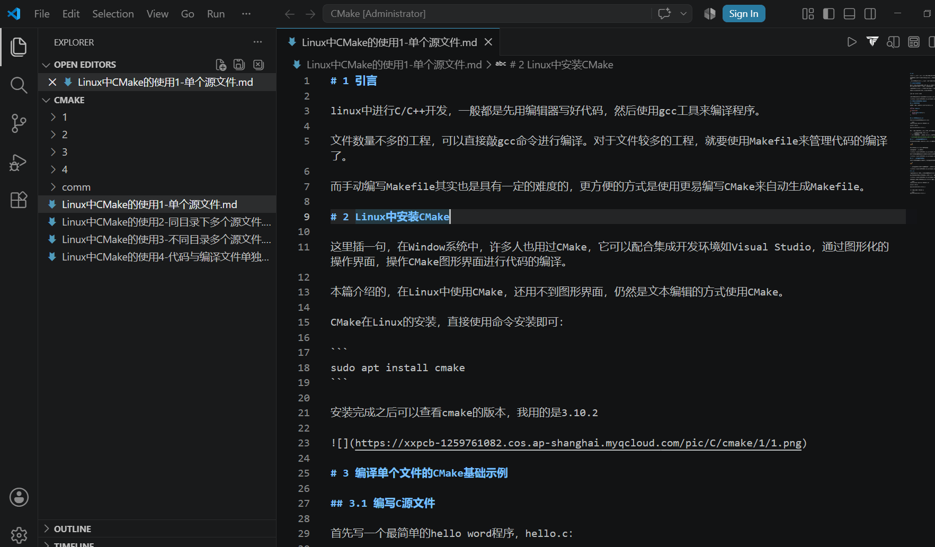Open the Copilot chat icon

pos(664,14)
